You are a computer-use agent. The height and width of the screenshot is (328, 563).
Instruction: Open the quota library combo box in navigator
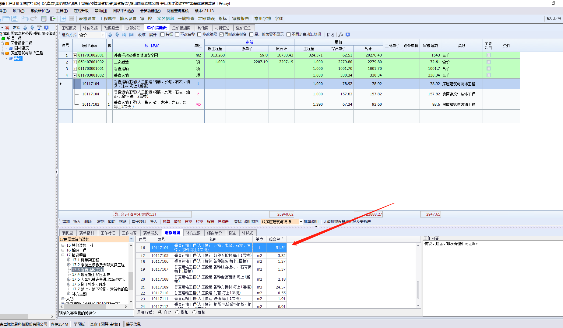(x=131, y=240)
